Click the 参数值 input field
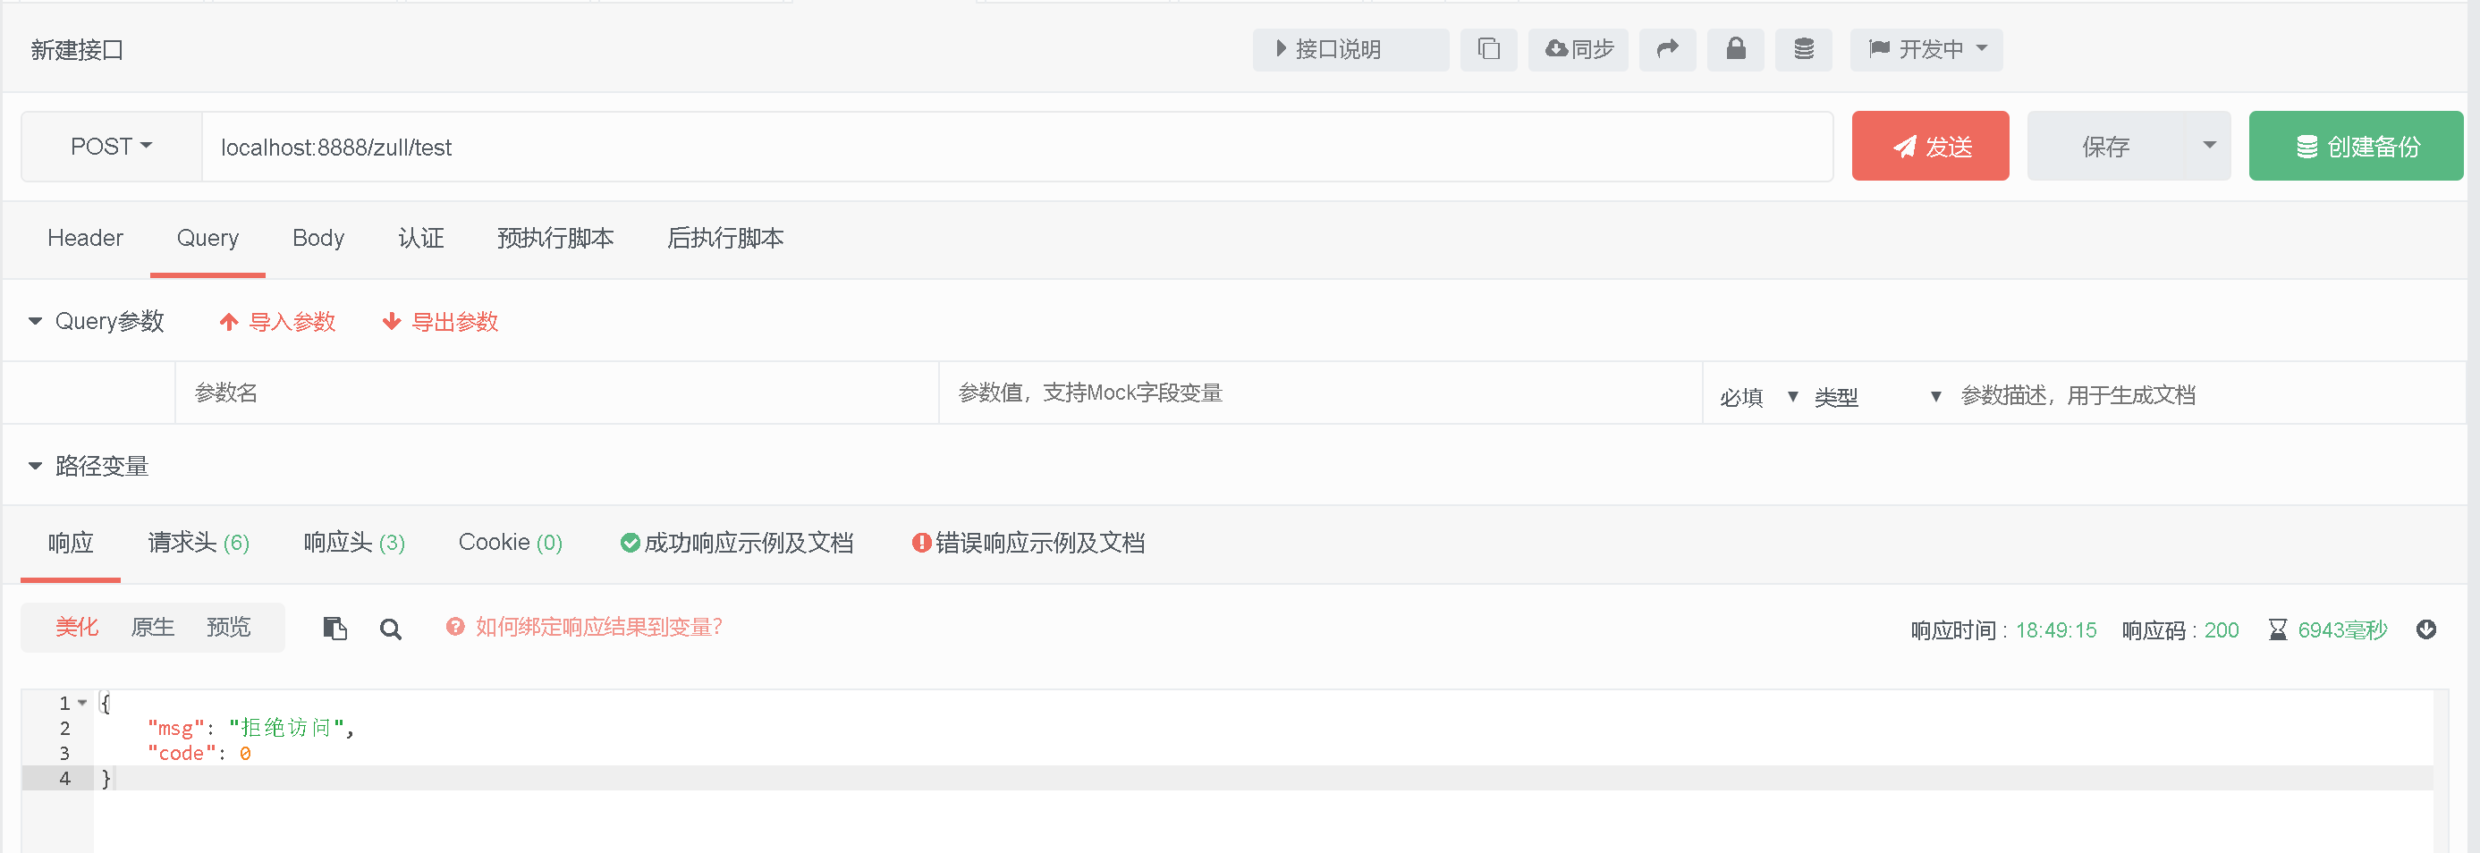This screenshot has width=2480, height=853. 1320,393
